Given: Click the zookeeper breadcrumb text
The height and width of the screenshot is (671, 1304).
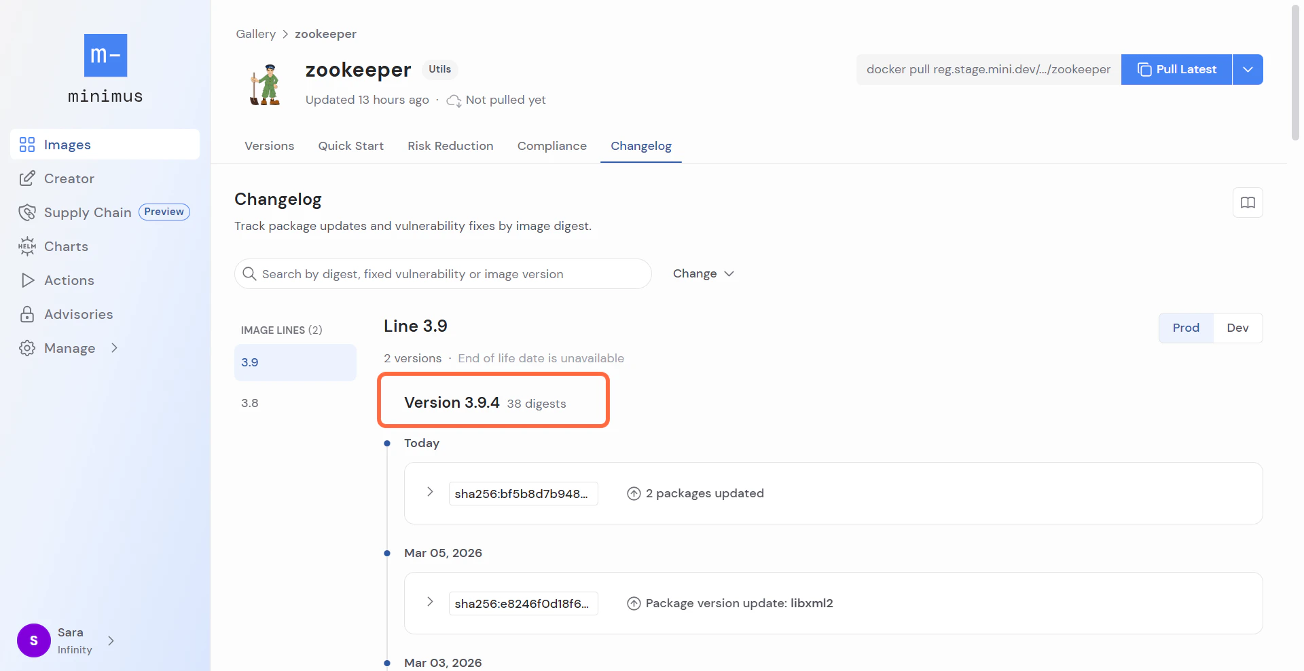Looking at the screenshot, I should click(325, 34).
